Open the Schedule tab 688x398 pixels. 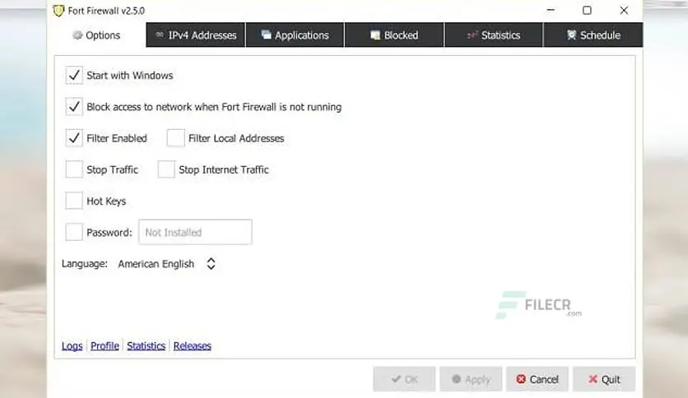click(593, 35)
